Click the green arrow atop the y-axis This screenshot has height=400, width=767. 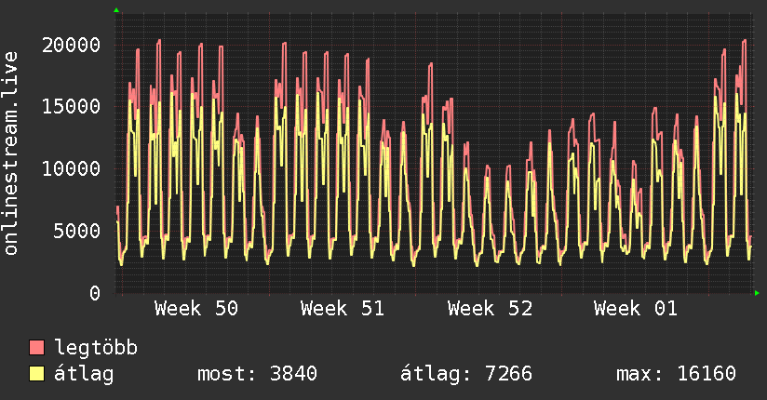(x=116, y=10)
